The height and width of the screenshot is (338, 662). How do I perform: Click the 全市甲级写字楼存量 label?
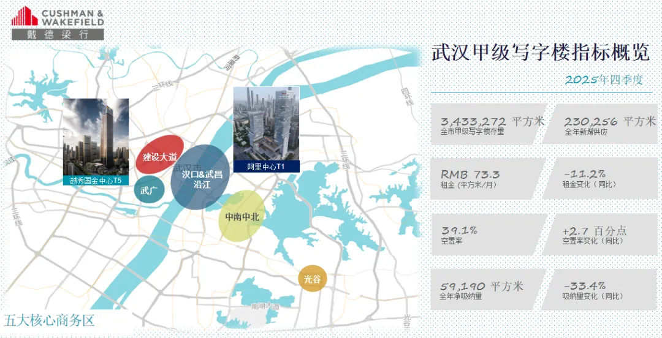(471, 132)
